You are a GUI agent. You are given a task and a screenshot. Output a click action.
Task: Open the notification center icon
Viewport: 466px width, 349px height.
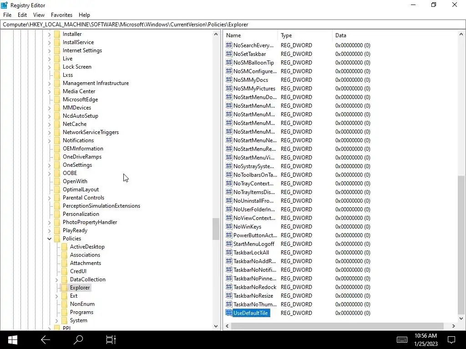(x=451, y=340)
